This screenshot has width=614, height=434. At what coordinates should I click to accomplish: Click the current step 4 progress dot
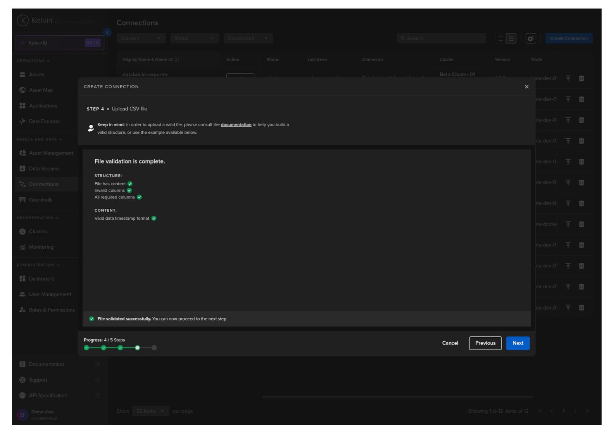[x=137, y=348]
